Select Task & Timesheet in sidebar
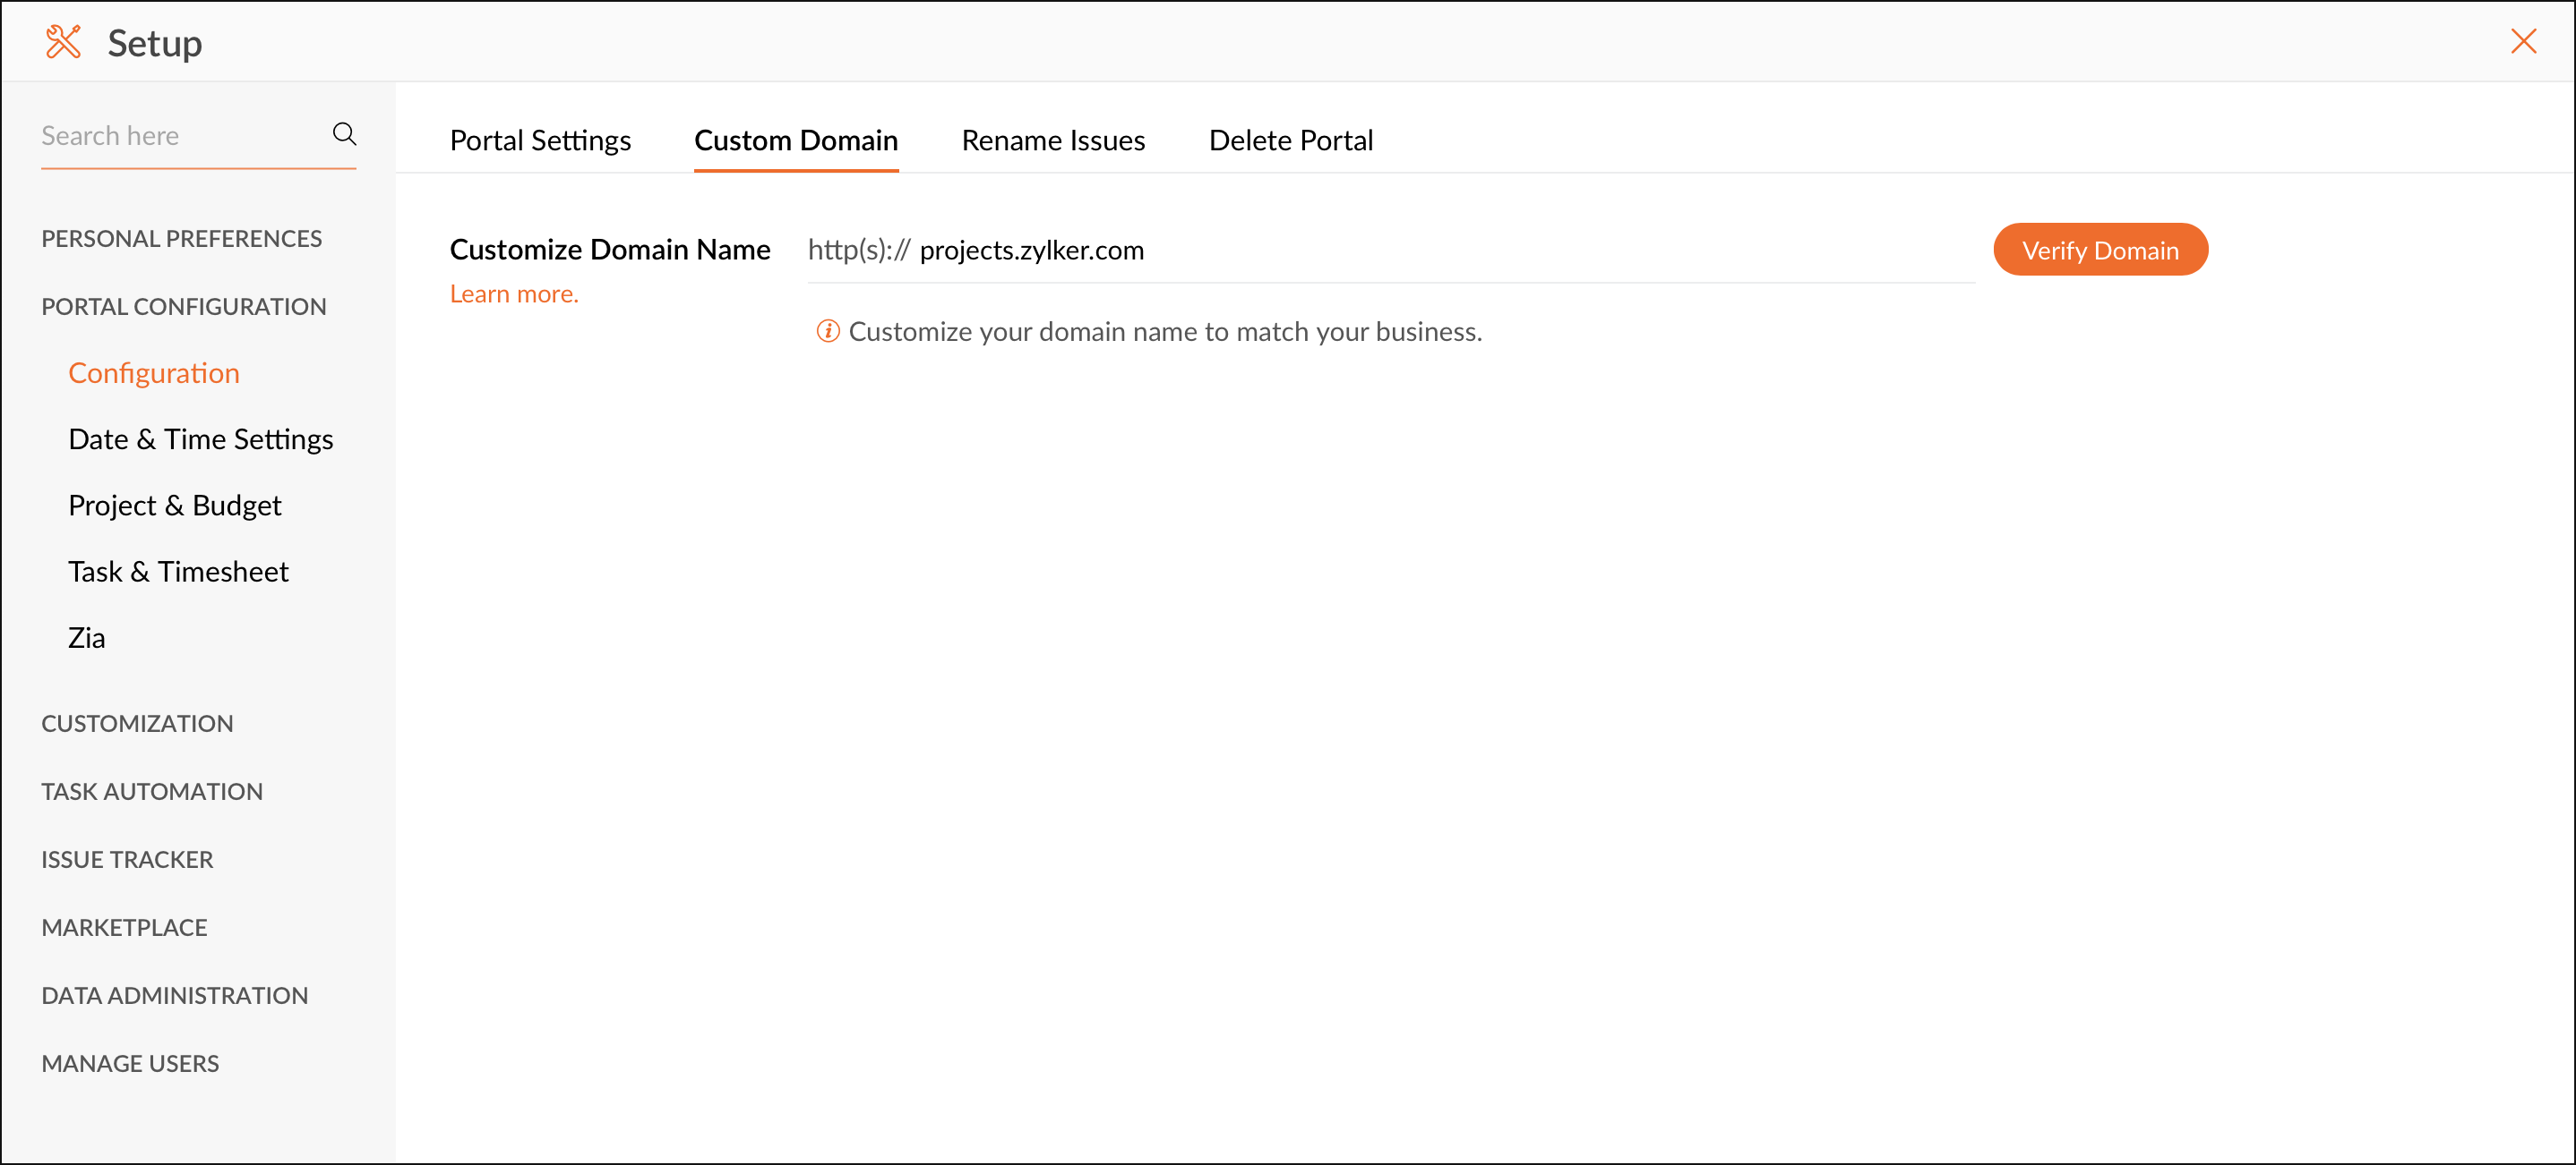 (x=178, y=572)
